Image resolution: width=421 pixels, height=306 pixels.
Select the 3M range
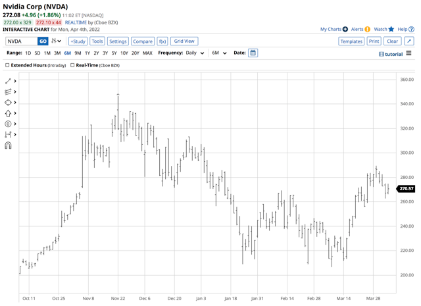[x=57, y=53]
